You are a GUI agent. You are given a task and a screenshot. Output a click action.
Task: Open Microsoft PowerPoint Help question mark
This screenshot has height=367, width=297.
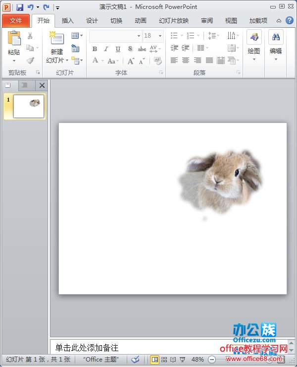289,20
